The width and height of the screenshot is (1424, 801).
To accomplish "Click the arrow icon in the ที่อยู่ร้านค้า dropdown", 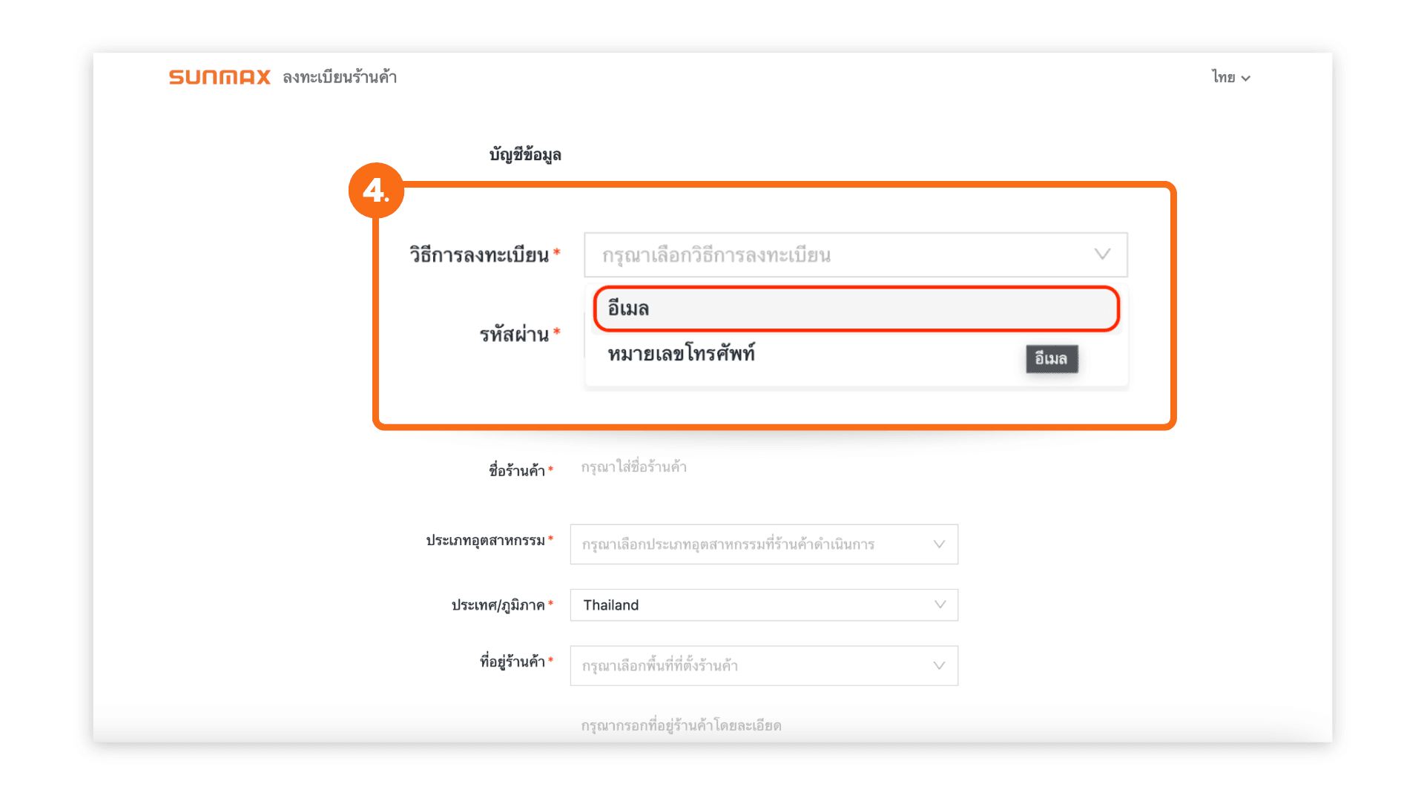I will (939, 665).
